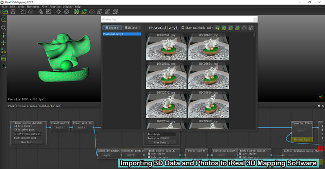325x169 pixels.
Task: Click the third green icon in Photos Cap toolbar
Action: (230, 28)
